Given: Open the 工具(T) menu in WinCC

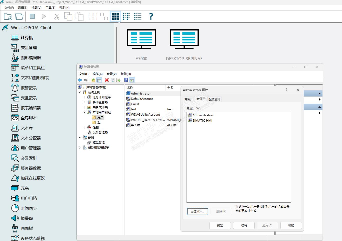Looking at the screenshot, I should [50, 8].
